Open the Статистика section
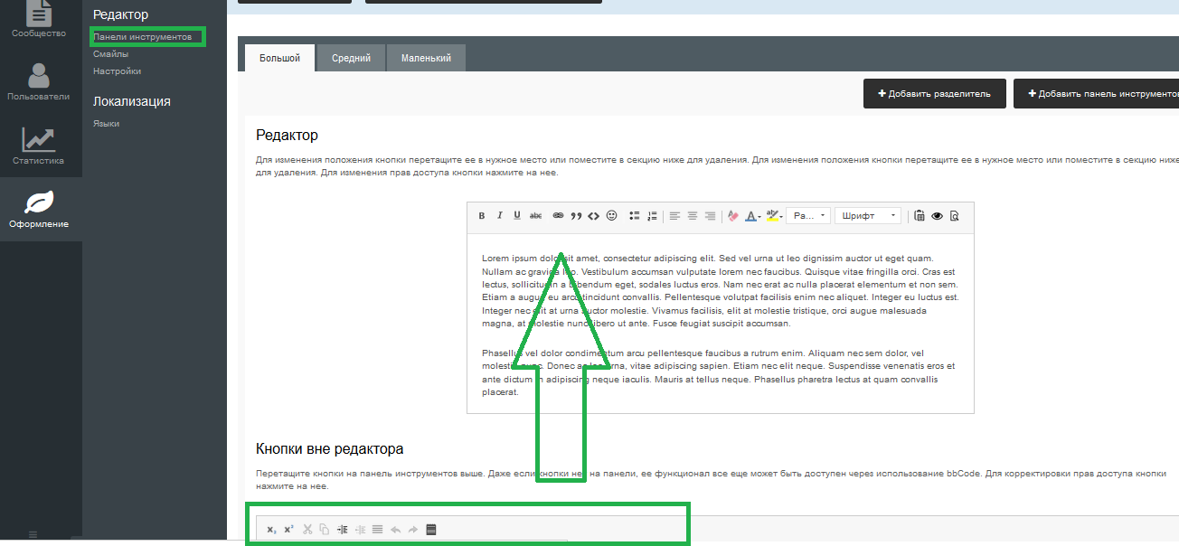1179x546 pixels. coord(39,146)
